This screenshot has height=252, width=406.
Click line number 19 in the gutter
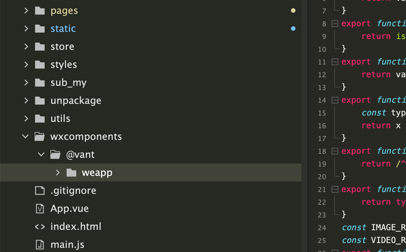pyautogui.click(x=322, y=164)
